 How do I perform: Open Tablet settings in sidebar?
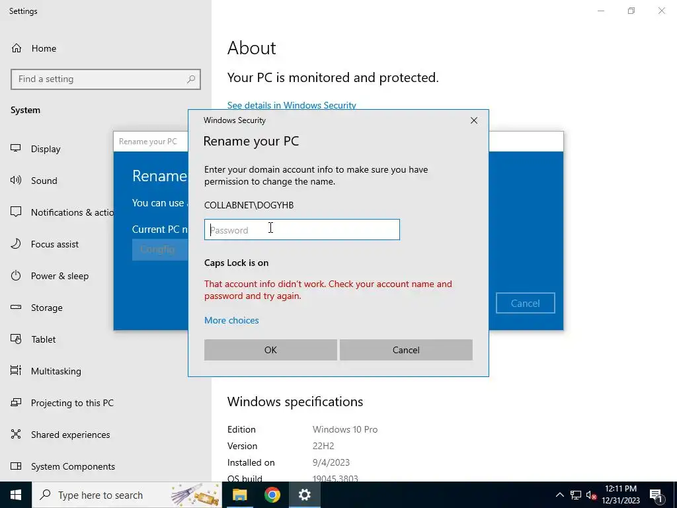pyautogui.click(x=43, y=339)
